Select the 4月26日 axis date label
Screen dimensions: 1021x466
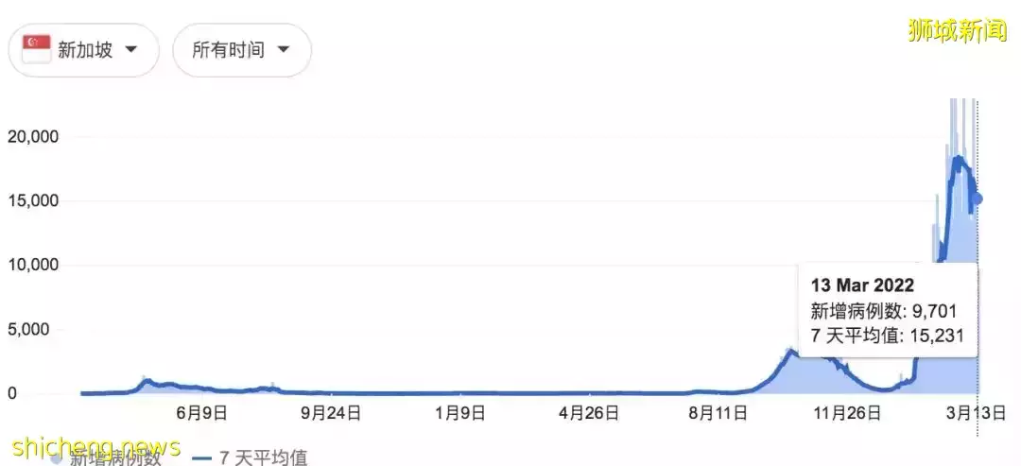click(x=588, y=413)
